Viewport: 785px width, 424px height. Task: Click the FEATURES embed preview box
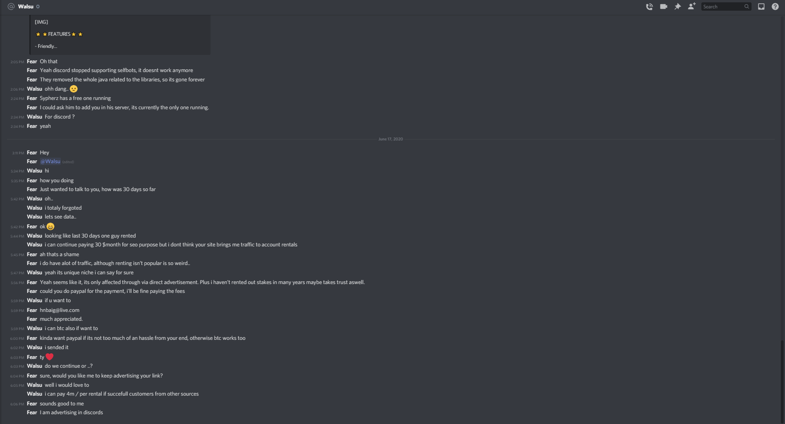click(x=120, y=34)
